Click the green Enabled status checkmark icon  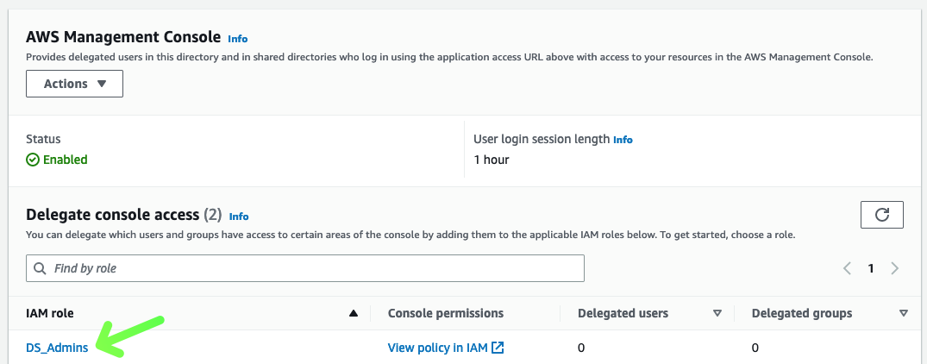tap(33, 160)
